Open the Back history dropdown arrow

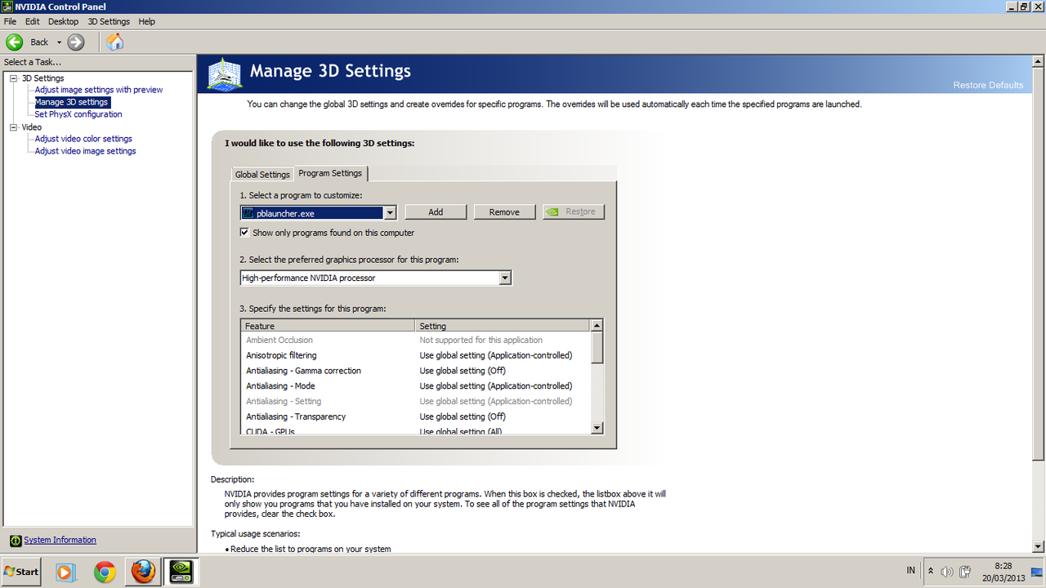pyautogui.click(x=59, y=42)
